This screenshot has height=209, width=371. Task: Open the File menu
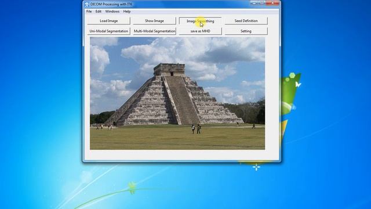tap(89, 12)
